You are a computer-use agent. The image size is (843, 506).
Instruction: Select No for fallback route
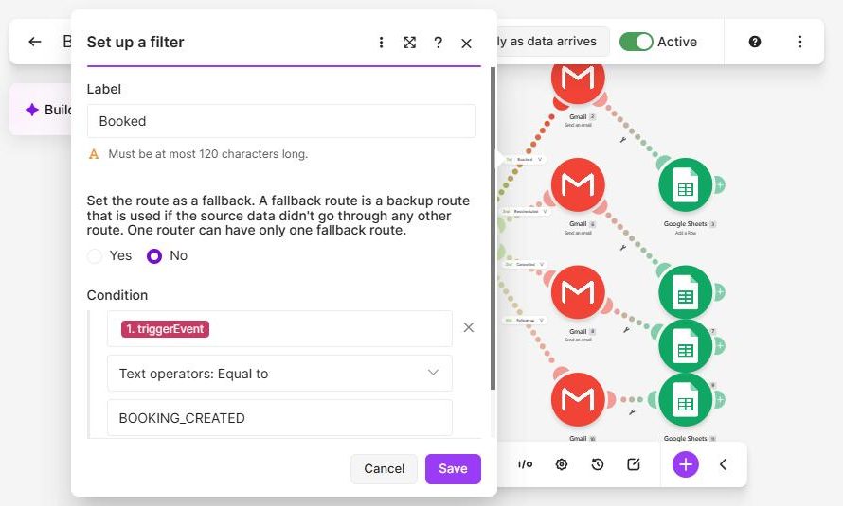tap(154, 256)
